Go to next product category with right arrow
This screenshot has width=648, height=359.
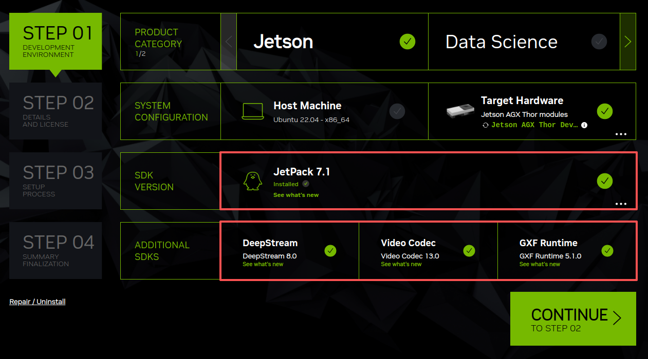628,42
